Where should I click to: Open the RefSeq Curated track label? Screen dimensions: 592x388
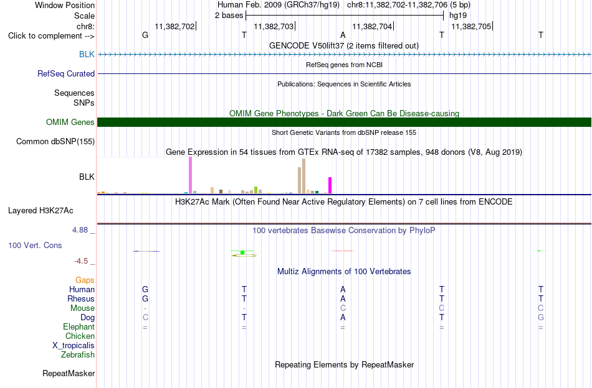65,73
